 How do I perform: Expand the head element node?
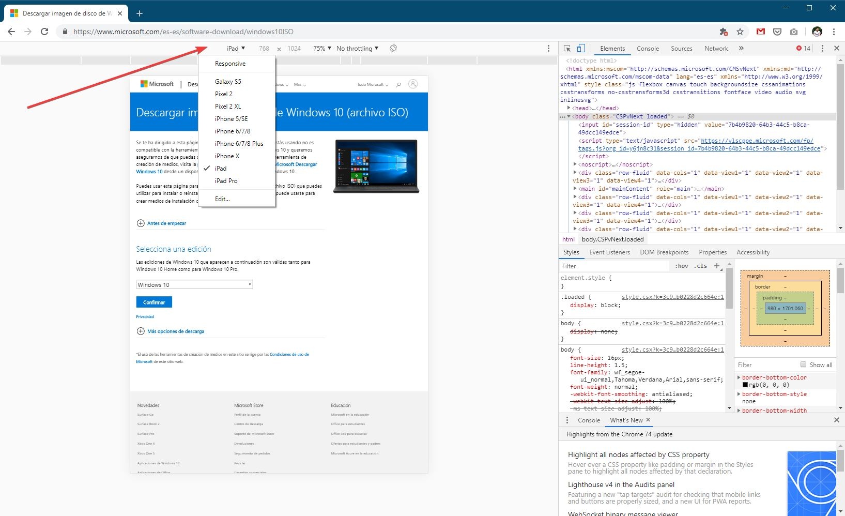569,108
